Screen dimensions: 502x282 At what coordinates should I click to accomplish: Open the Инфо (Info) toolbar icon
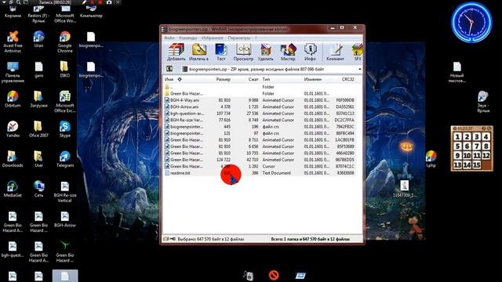(x=310, y=52)
